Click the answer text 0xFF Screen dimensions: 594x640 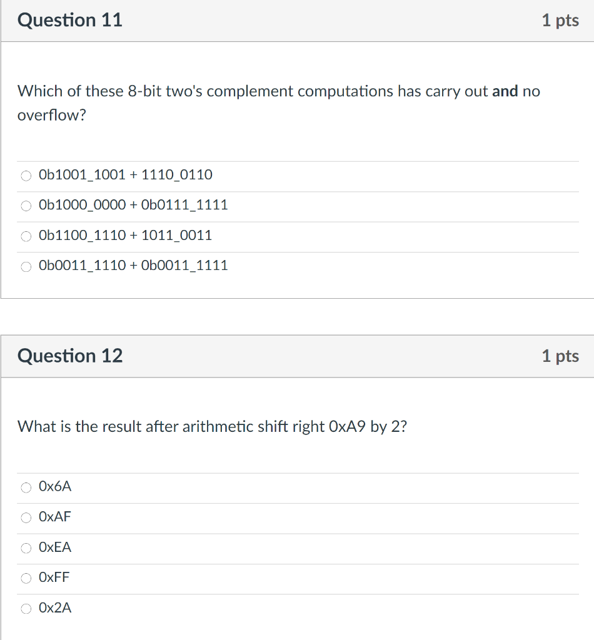pos(55,577)
